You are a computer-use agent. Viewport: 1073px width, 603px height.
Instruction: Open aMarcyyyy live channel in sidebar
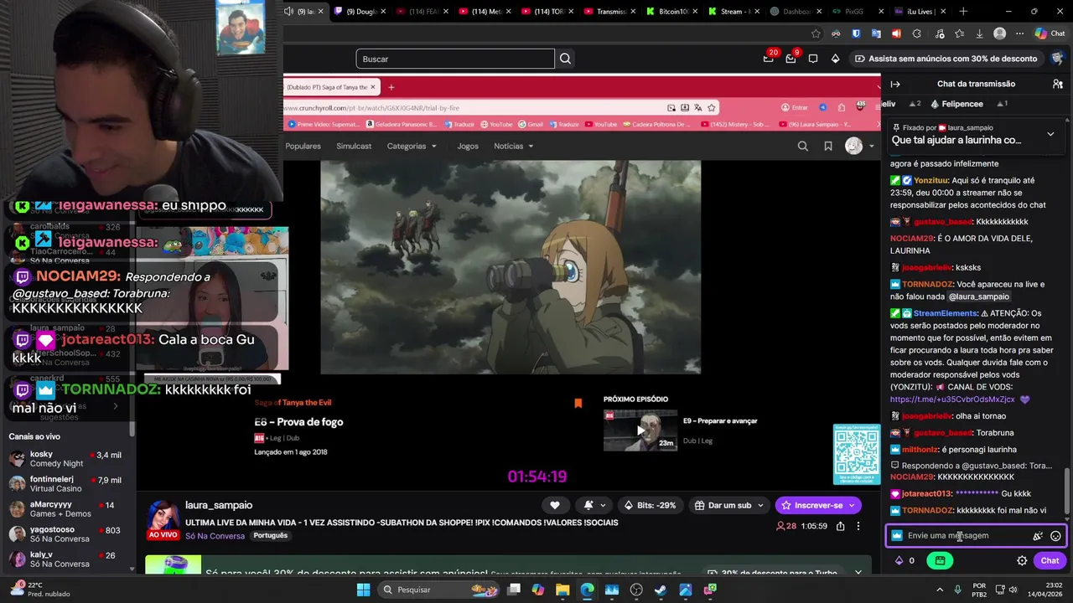[69, 509]
